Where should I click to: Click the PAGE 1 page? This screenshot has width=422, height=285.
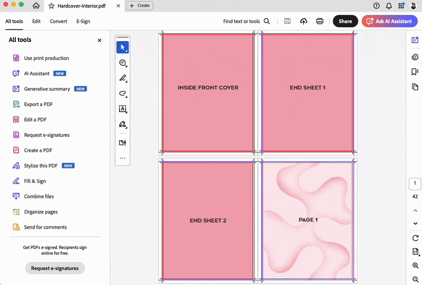click(x=308, y=221)
